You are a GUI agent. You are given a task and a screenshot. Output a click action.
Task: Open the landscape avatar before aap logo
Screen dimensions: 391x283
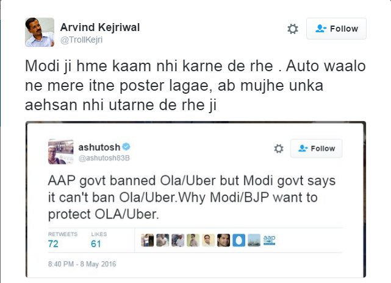coord(254,240)
